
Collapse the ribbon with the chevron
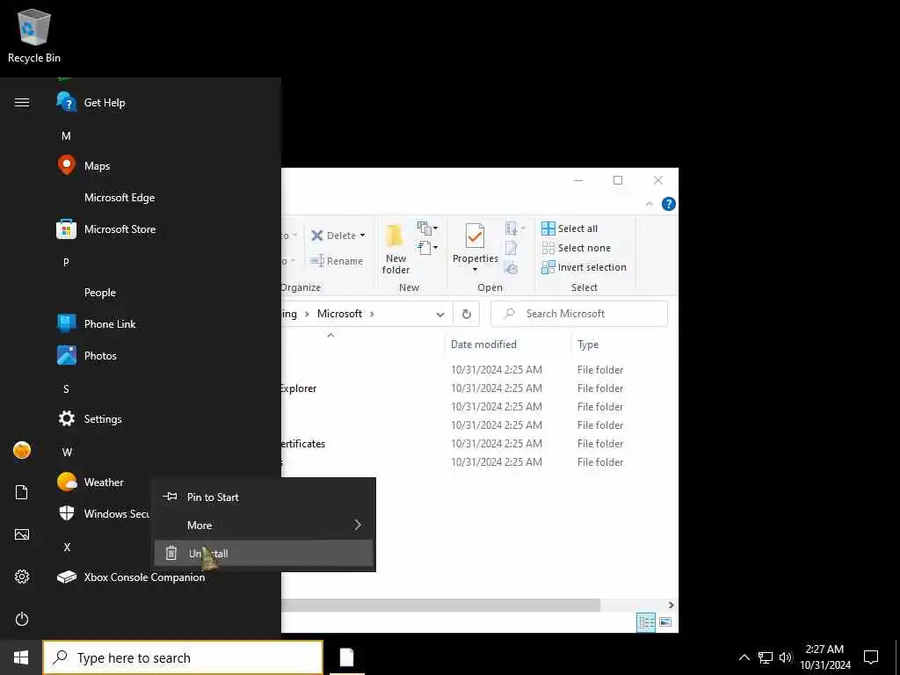click(650, 204)
